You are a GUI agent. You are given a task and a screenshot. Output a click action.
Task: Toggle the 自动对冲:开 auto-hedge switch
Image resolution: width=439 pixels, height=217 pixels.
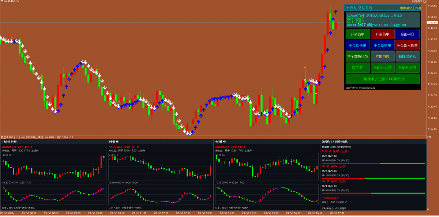[382, 68]
